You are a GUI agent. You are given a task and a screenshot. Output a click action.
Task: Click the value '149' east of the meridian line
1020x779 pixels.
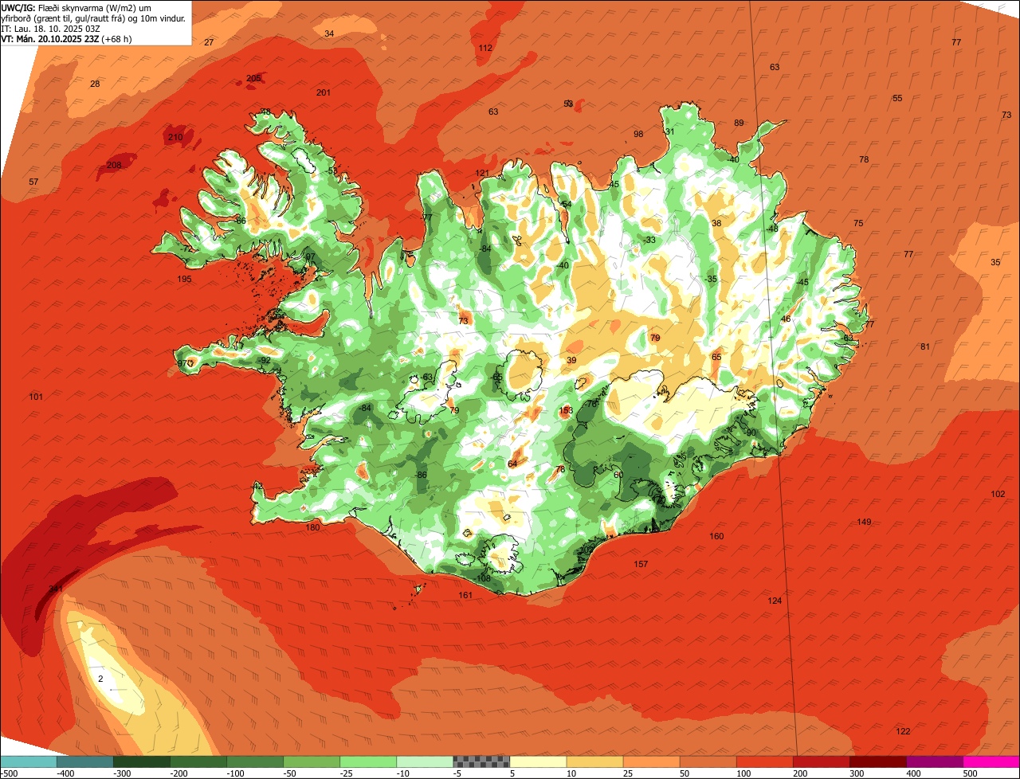pos(864,522)
